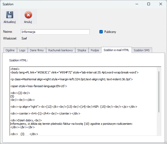Viewport: 167px width, 144px height.
Task: Click the <div> {3} </div> line
Action: tap(24, 134)
